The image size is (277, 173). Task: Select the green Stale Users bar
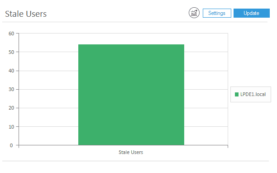click(131, 95)
